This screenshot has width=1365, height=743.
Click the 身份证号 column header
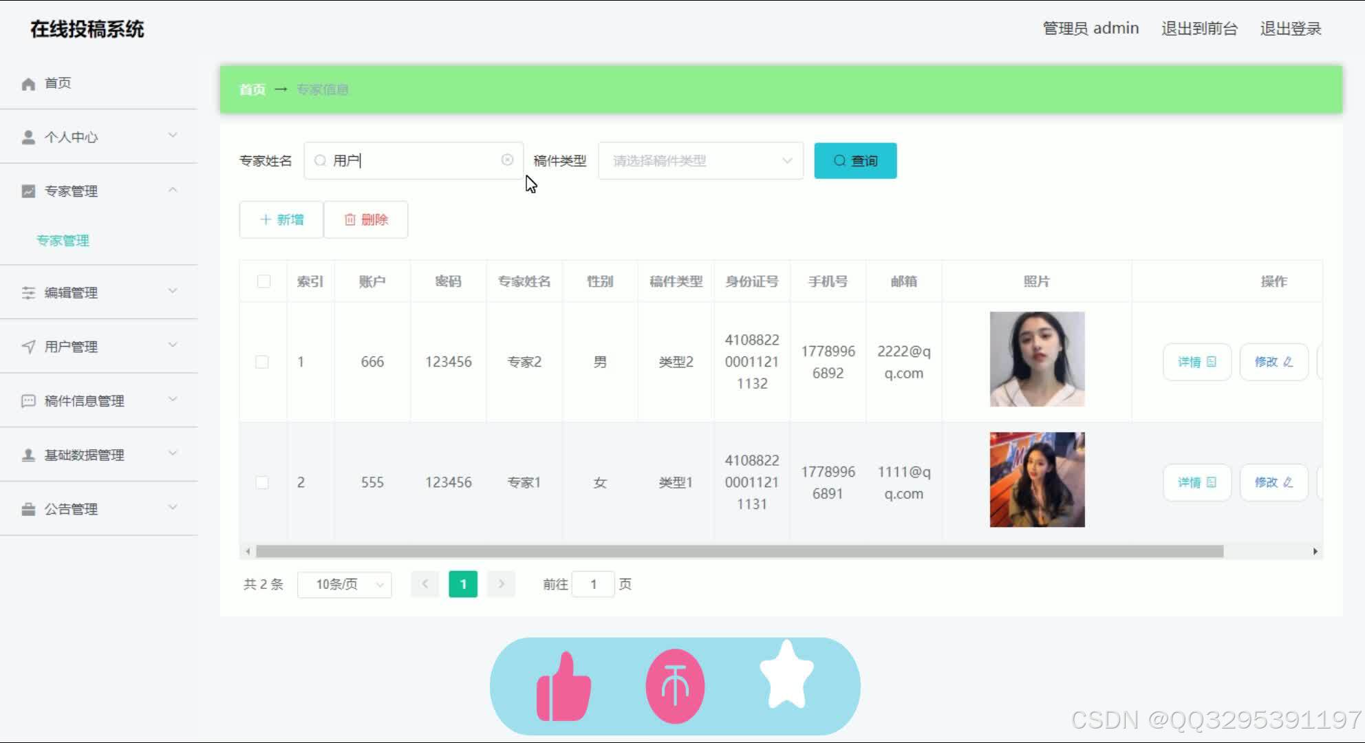tap(752, 281)
